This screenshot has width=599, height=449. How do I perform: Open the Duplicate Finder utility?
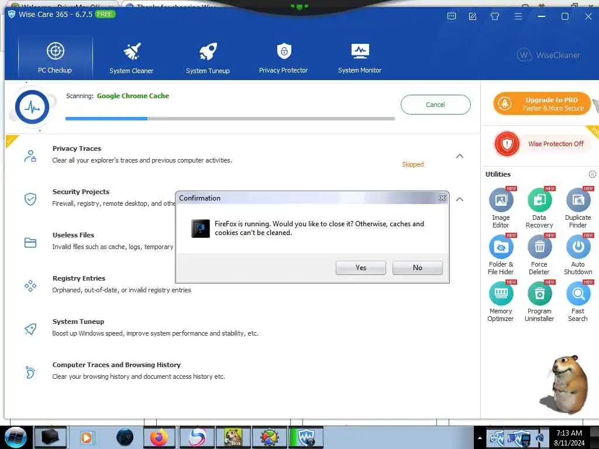578,208
